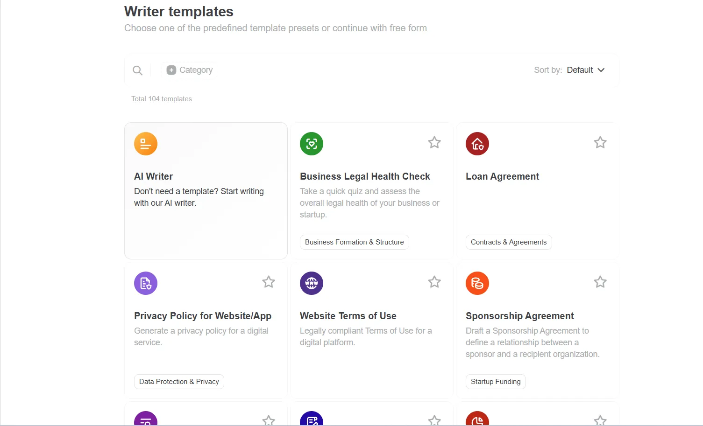
Task: Click the purple Privacy Policy document icon
Action: tap(146, 283)
